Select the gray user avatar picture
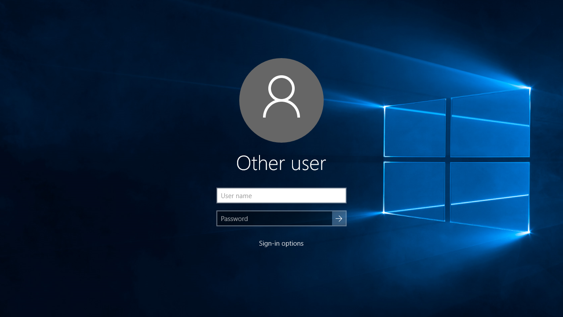 (x=281, y=100)
